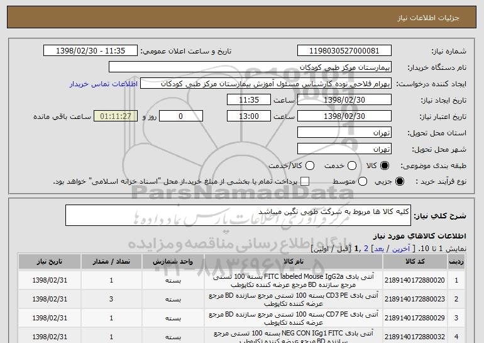Click the remaining days field showing 0
The width and height of the screenshot is (484, 343).
click(181, 116)
